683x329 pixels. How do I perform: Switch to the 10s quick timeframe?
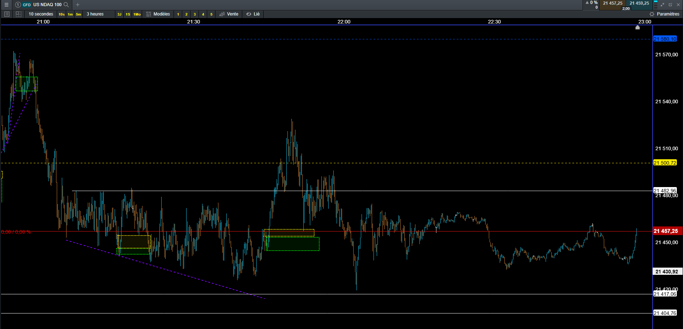(61, 14)
